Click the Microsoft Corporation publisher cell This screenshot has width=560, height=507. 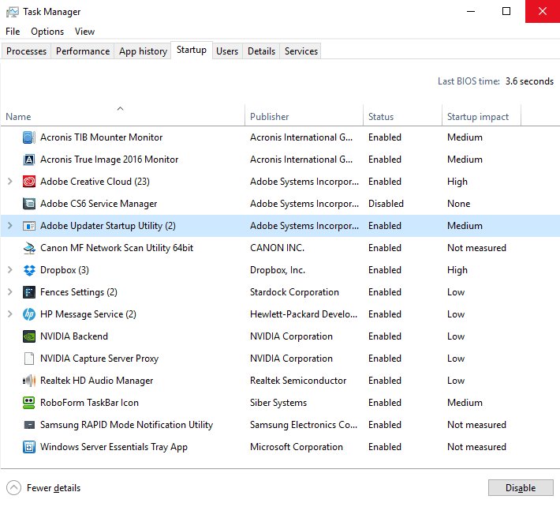coord(296,447)
